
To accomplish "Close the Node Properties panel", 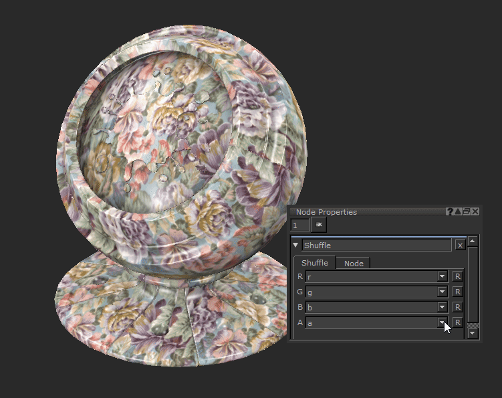I will pyautogui.click(x=475, y=211).
